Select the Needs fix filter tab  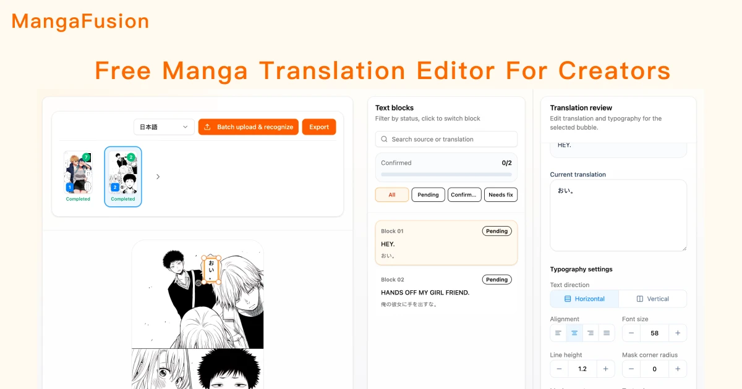pos(501,194)
